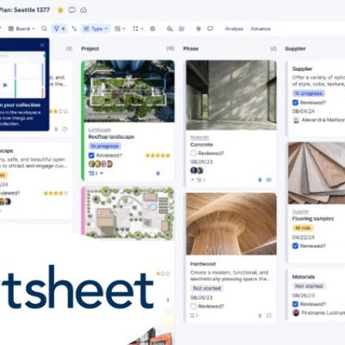Click the pin icon in the toolbar
The width and height of the screenshot is (345, 345).
198,28
